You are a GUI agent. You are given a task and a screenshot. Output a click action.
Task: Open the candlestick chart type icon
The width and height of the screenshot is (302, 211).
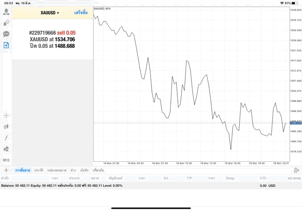[x=6, y=127]
